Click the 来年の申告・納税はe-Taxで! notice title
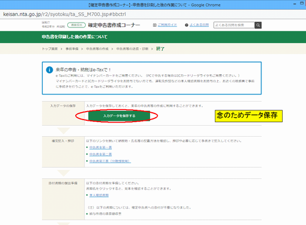This screenshot has height=225, width=306. (83, 70)
